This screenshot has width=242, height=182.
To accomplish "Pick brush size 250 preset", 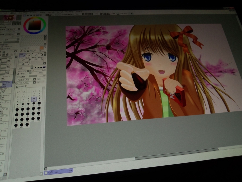I will point(27,120).
